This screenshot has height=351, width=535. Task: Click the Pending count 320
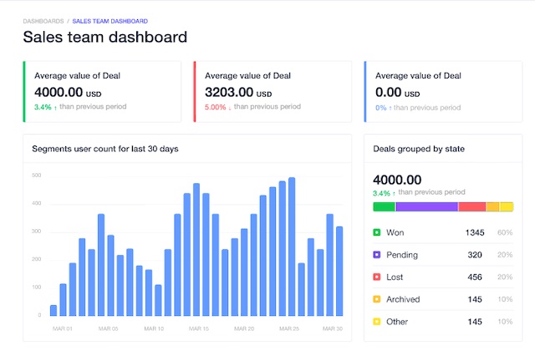(x=475, y=255)
